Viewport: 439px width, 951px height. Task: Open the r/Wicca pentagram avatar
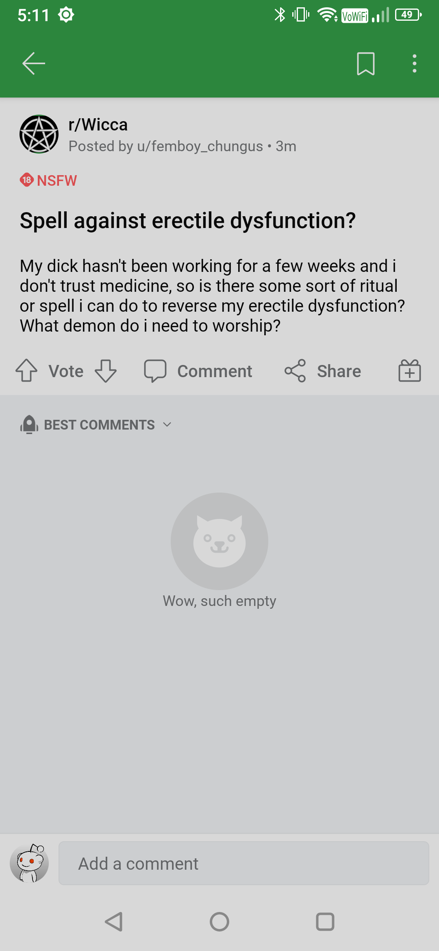pos(39,134)
